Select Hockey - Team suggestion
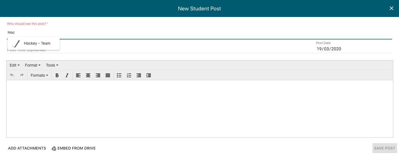The height and width of the screenshot is (155, 399). point(37,43)
